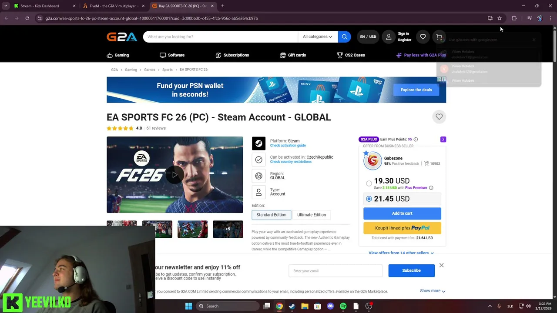Click the purple arrow next to G2A PLUS

[x=443, y=140]
